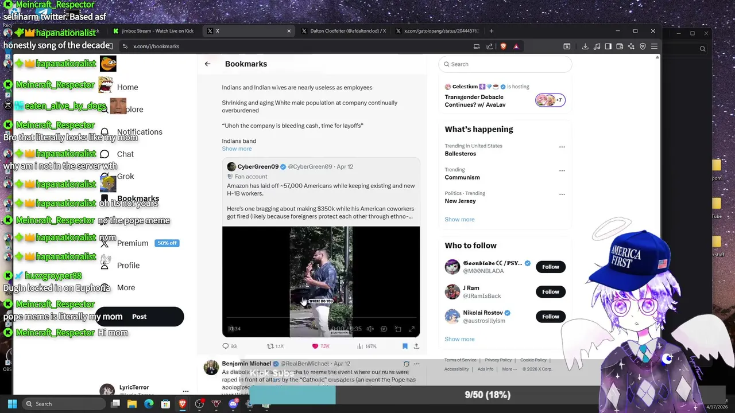Share the post via upload arrow icon
Image resolution: width=735 pixels, height=413 pixels.
coord(416,346)
